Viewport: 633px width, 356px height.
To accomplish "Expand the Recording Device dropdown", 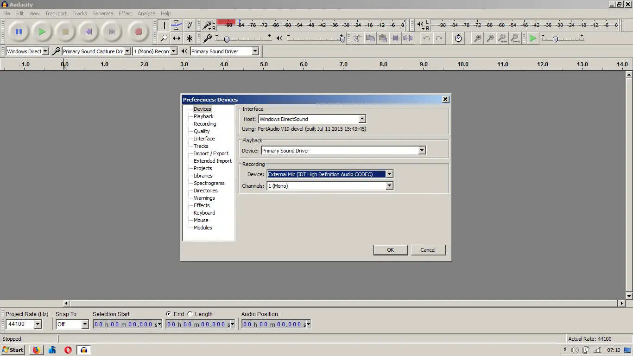I will tap(389, 174).
